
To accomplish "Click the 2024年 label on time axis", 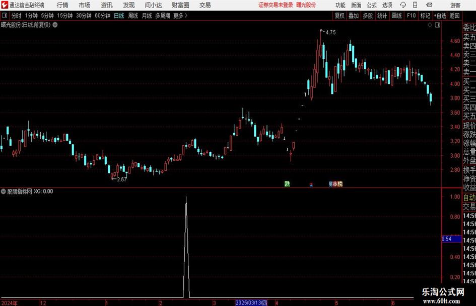I will pyautogui.click(x=10, y=303).
